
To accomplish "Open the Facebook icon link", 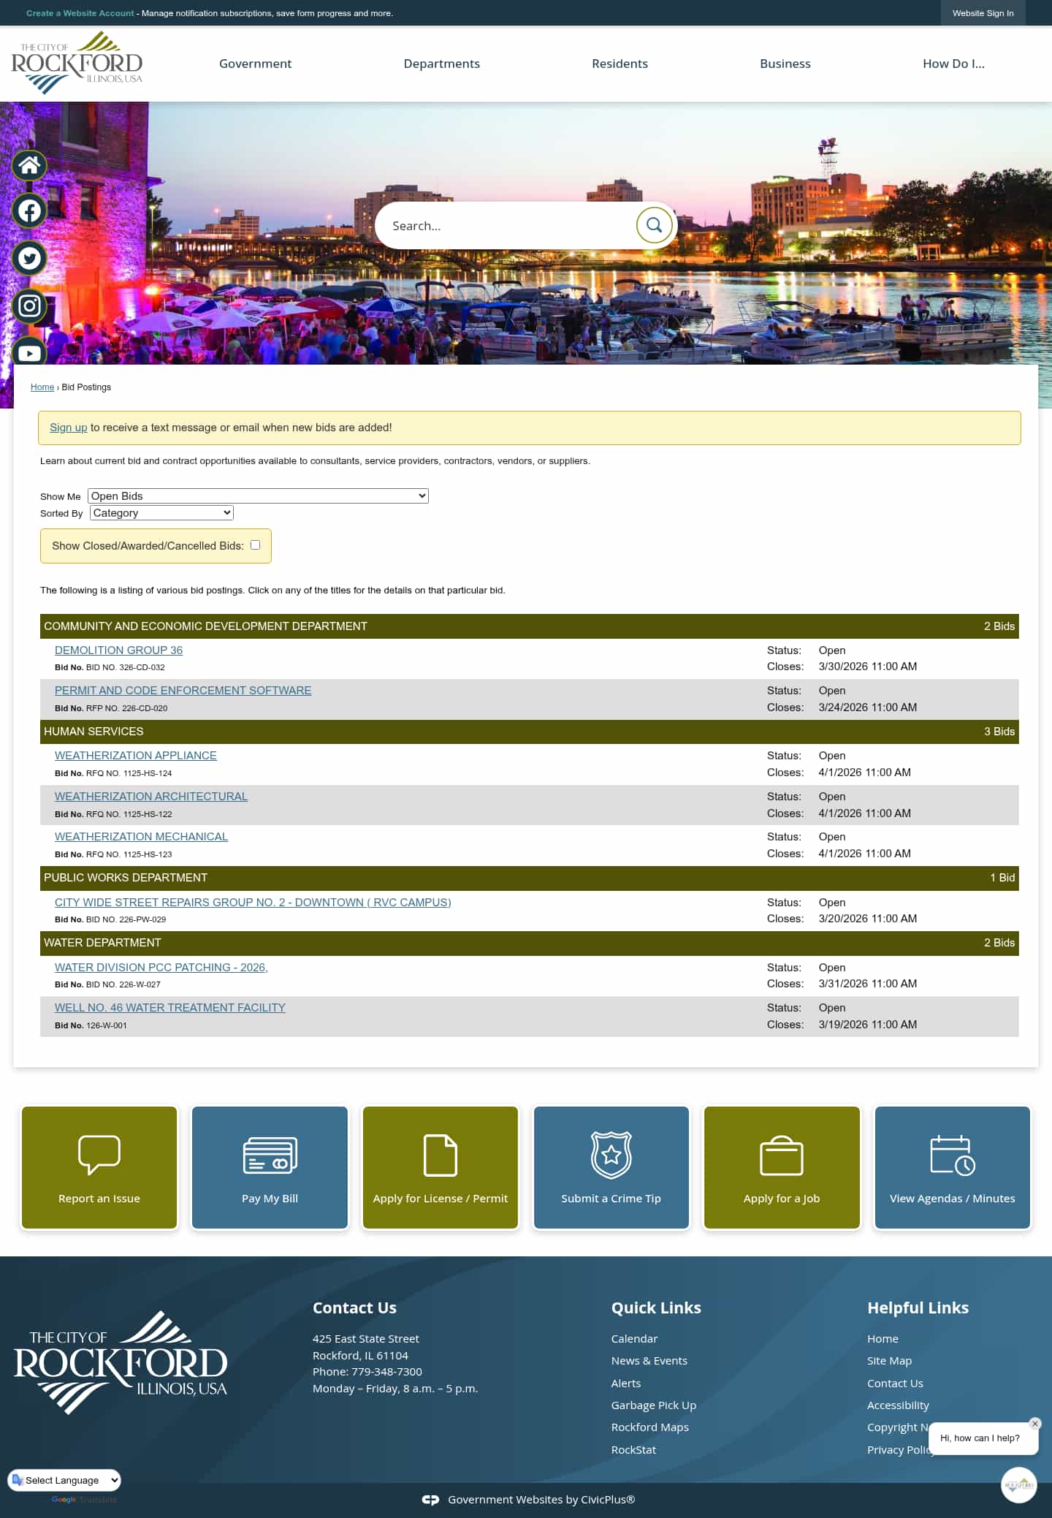I will [29, 211].
